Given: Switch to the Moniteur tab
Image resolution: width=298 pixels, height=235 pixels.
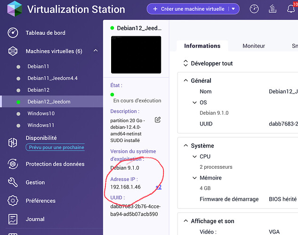Looking at the screenshot, I should click(254, 46).
